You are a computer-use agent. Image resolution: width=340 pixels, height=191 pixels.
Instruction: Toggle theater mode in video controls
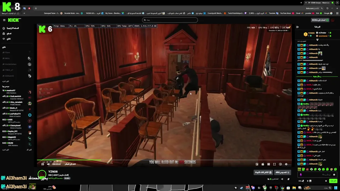tap(269, 164)
